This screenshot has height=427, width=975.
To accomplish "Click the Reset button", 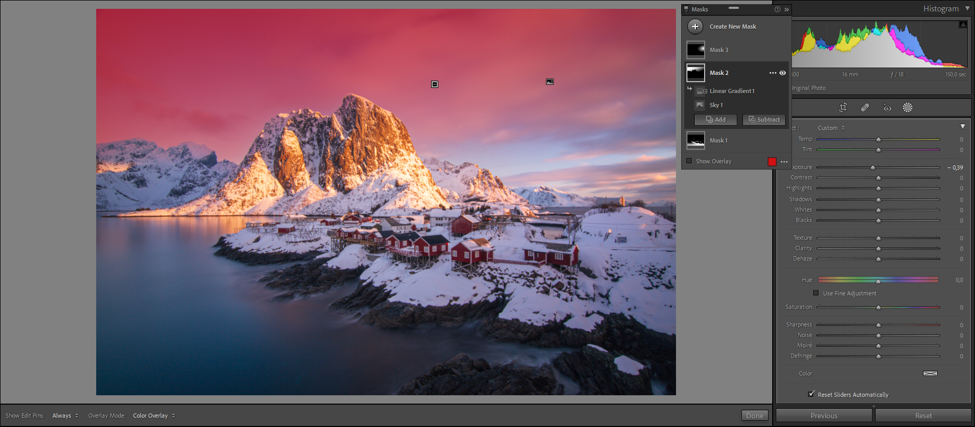I will point(923,416).
